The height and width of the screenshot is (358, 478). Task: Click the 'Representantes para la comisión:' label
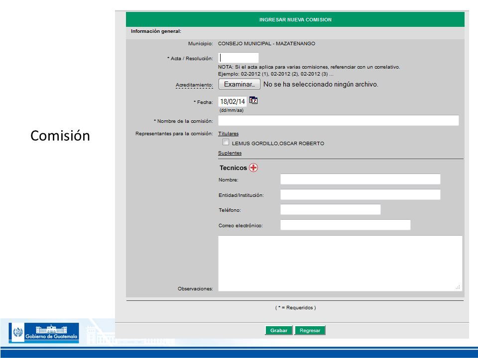(x=174, y=134)
